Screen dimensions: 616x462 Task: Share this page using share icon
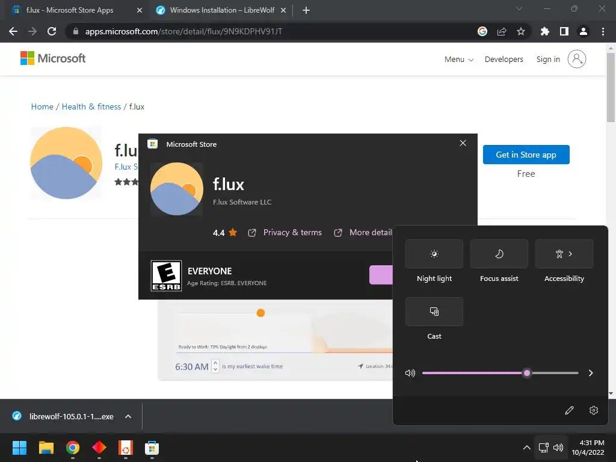click(x=502, y=31)
